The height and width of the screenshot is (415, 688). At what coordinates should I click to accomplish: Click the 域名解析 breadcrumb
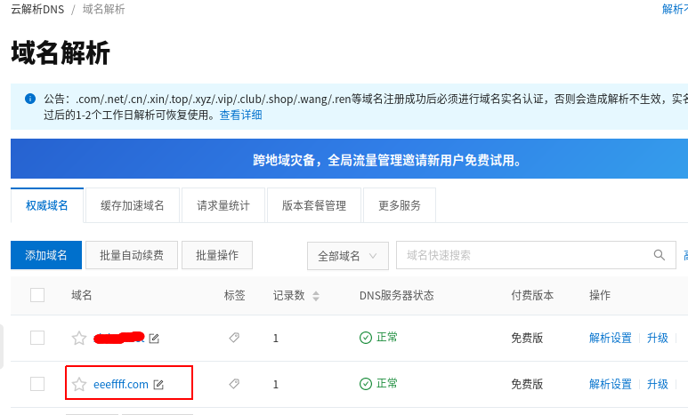coord(103,9)
